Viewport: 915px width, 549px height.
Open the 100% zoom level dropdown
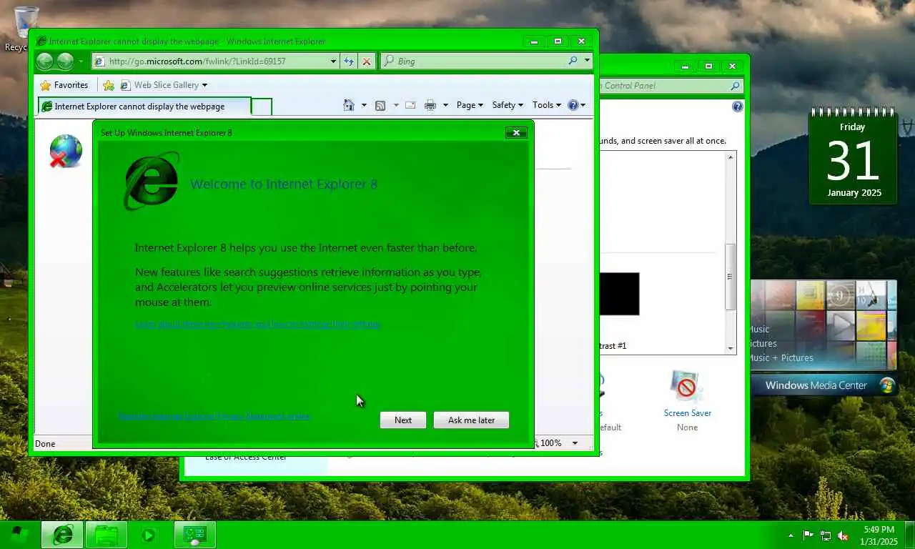pyautogui.click(x=574, y=443)
